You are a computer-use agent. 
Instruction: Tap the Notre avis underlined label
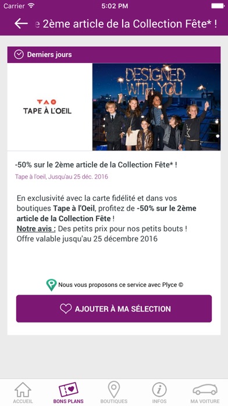[36, 229]
